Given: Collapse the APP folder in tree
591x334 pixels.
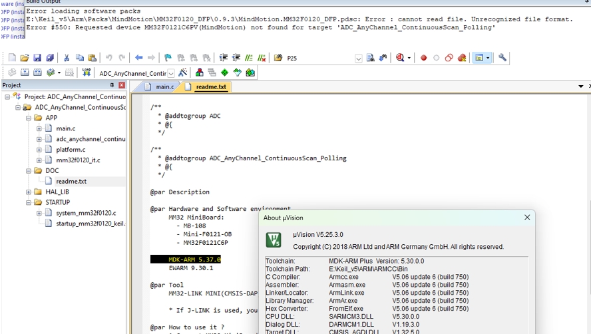Looking at the screenshot, I should coord(29,118).
